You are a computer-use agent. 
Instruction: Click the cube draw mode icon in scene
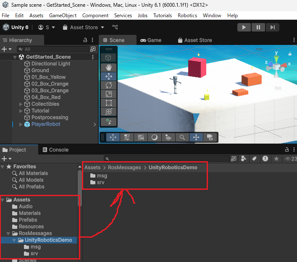(108, 58)
